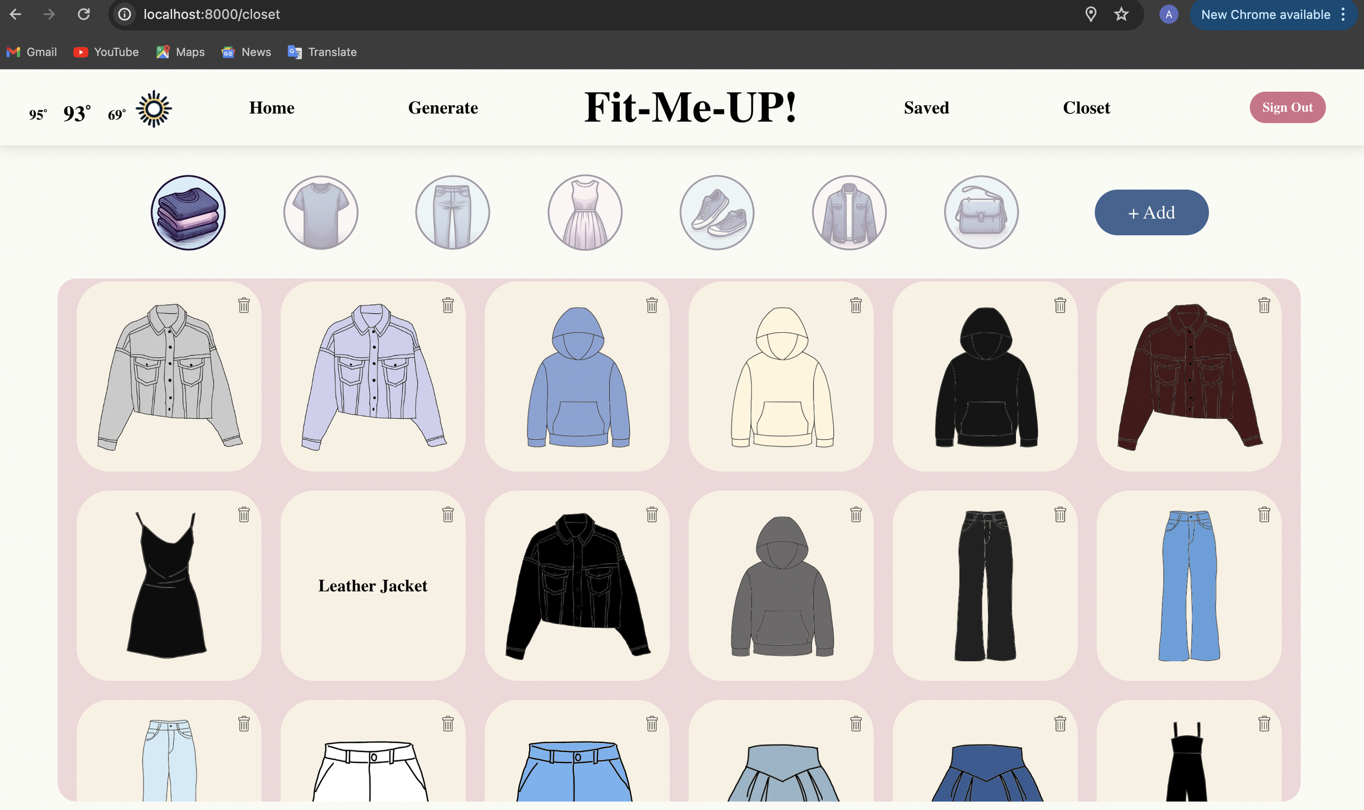Open the Translate bookmark
The width and height of the screenshot is (1364, 810).
[322, 52]
